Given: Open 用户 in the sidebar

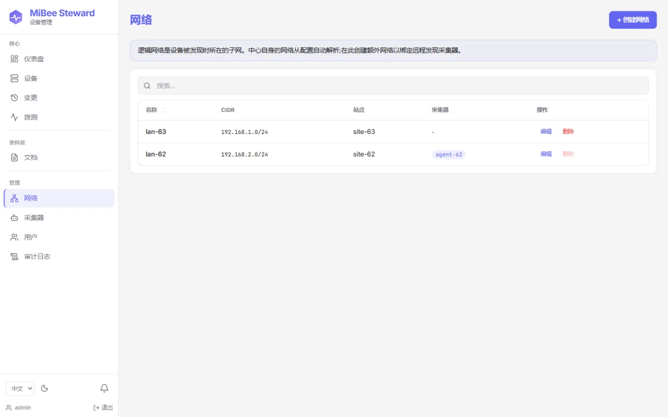Looking at the screenshot, I should click(59, 237).
